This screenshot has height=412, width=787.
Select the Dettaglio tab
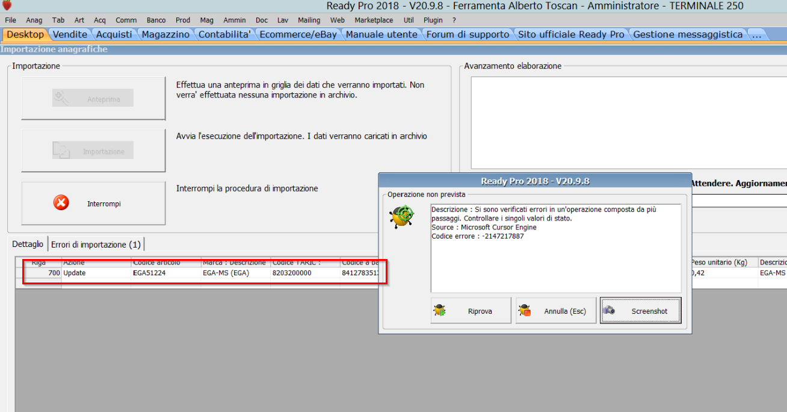coord(28,244)
